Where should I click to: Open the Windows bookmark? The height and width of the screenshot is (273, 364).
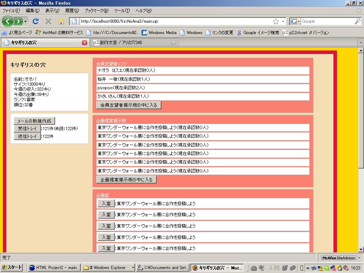[191, 33]
